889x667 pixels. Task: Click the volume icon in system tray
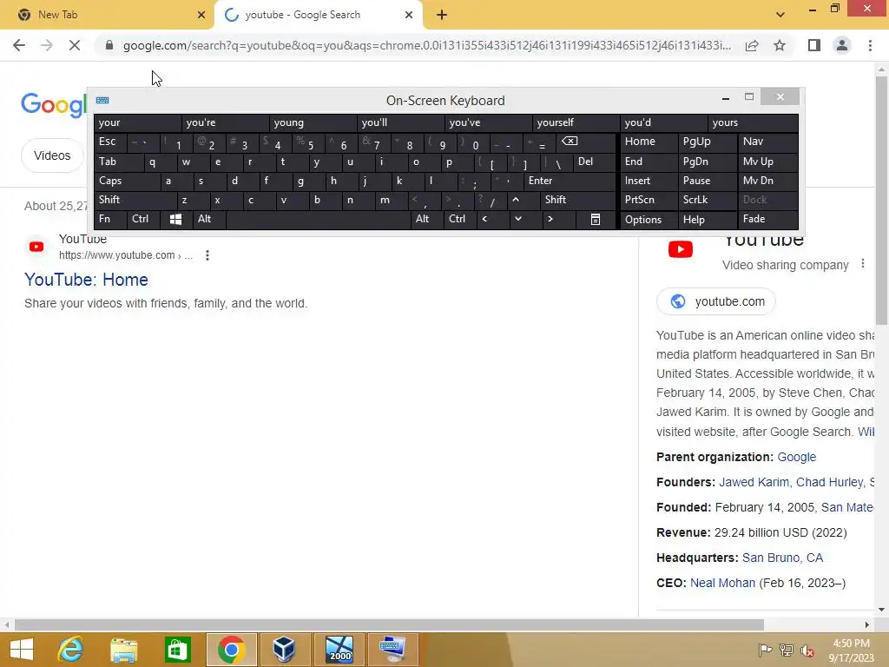click(x=807, y=650)
